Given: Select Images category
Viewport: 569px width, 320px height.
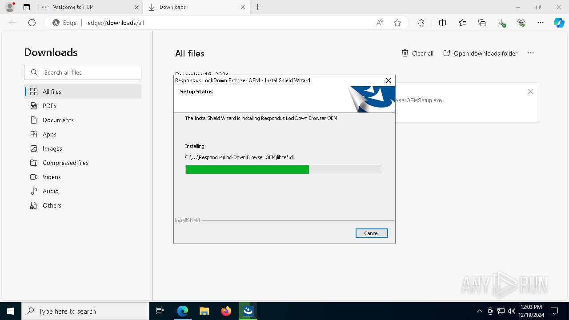Looking at the screenshot, I should 83,148.
